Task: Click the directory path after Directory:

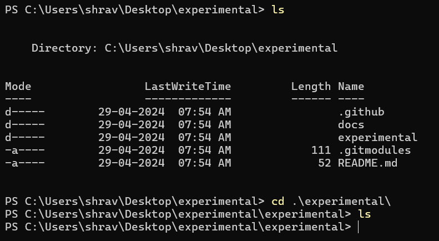Action: click(x=221, y=48)
